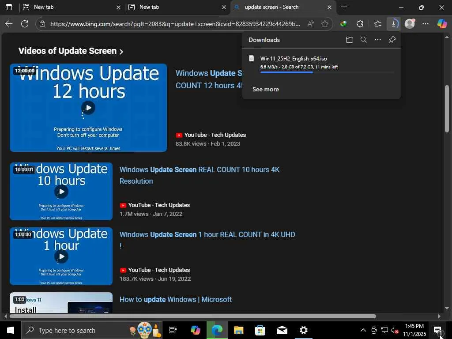Click the ISO file icon in Downloads

[x=251, y=59]
